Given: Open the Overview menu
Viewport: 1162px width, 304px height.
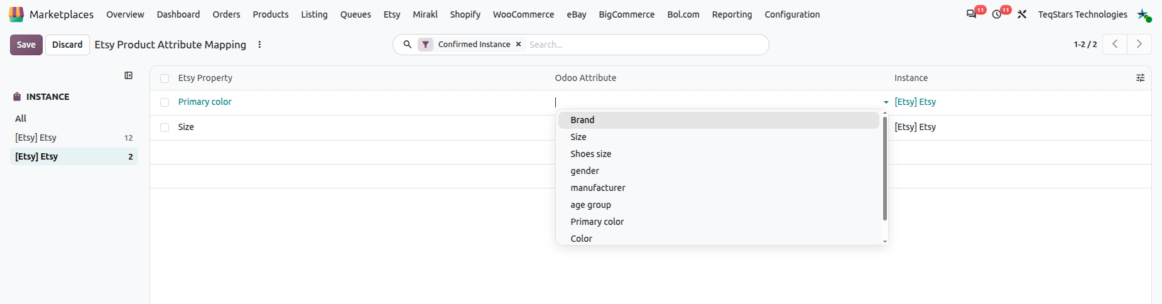Looking at the screenshot, I should click(x=125, y=14).
